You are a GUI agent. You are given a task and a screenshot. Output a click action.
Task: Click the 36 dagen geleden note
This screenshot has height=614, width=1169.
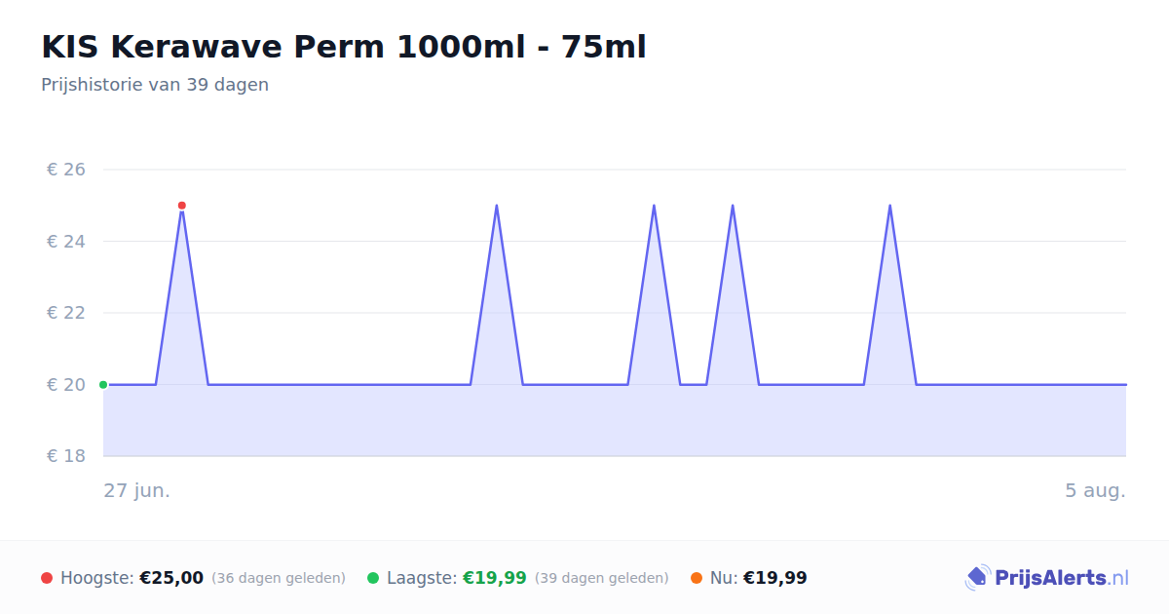[x=279, y=578]
